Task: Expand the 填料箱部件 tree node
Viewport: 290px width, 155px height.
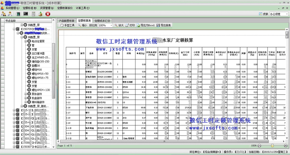Action: point(26,102)
